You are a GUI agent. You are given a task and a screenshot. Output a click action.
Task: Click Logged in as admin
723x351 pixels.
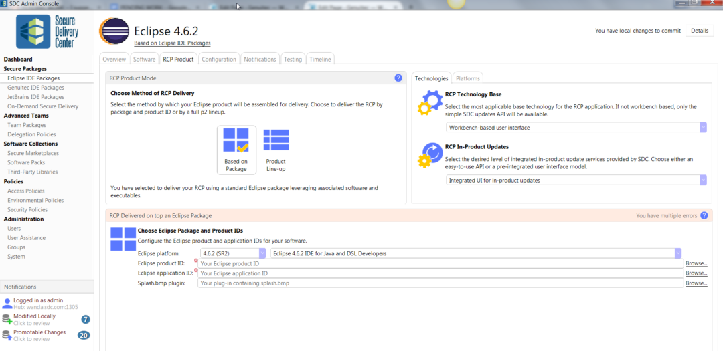click(x=38, y=300)
